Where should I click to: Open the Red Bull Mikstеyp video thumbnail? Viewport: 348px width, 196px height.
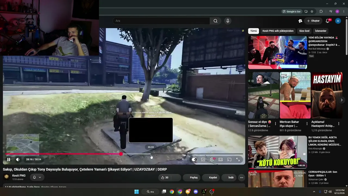click(277, 53)
